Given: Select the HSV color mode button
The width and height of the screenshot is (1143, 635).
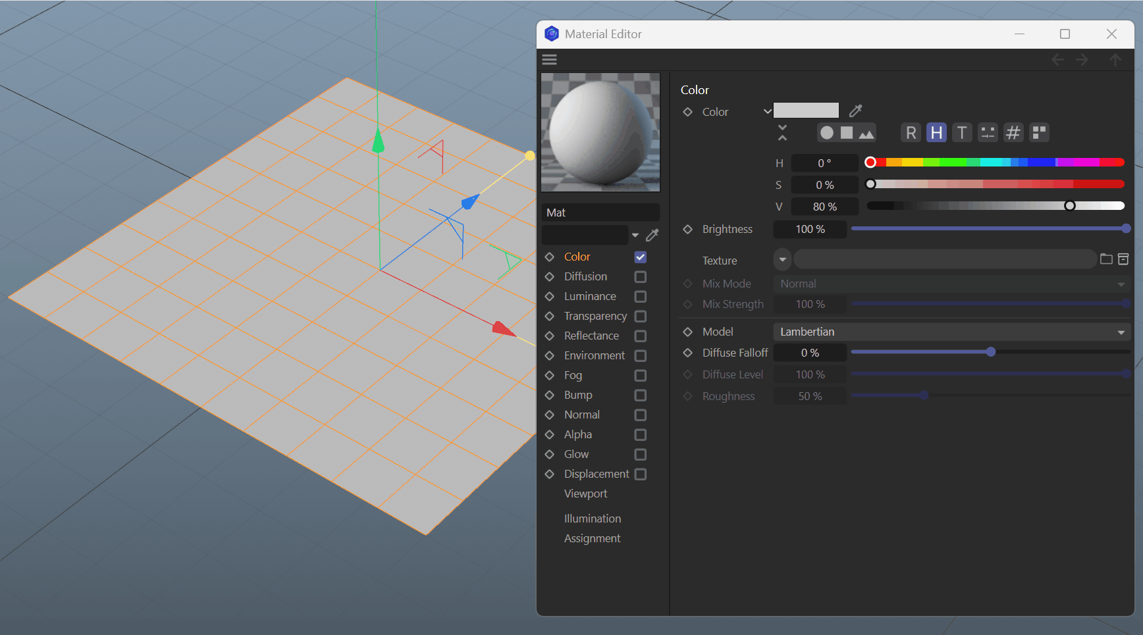Looking at the screenshot, I should point(936,133).
